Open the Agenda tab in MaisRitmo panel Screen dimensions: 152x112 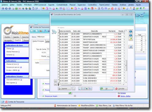tap(16, 37)
